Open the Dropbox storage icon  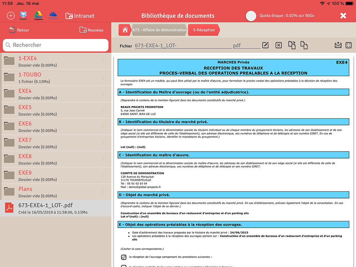23,15
